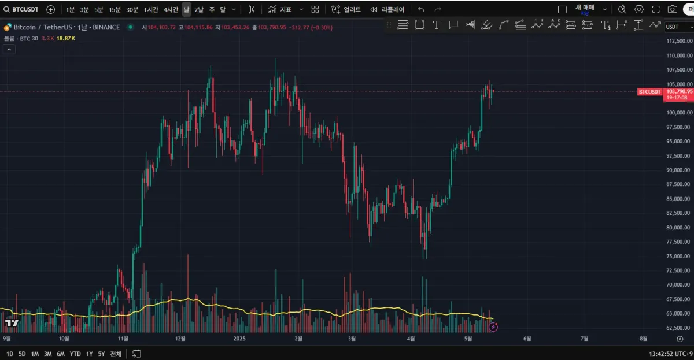The width and height of the screenshot is (694, 360).
Task: Open the 지표 indicators menu
Action: click(280, 10)
